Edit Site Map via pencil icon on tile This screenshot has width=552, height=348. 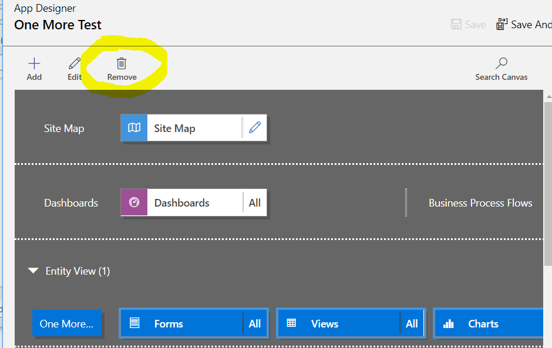coord(255,127)
